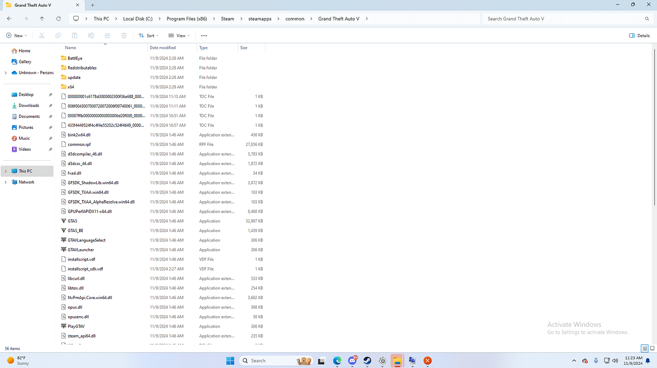Screen dimensions: 657x368
Task: Select the Cut icon in the toolbar
Action: click(41, 35)
